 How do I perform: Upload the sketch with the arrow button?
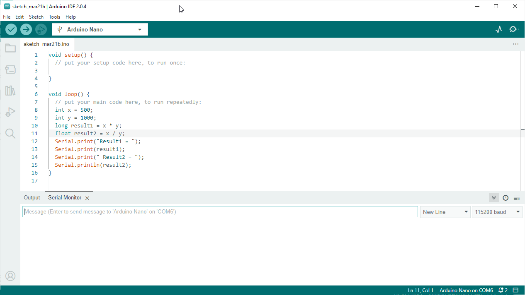pos(26,29)
